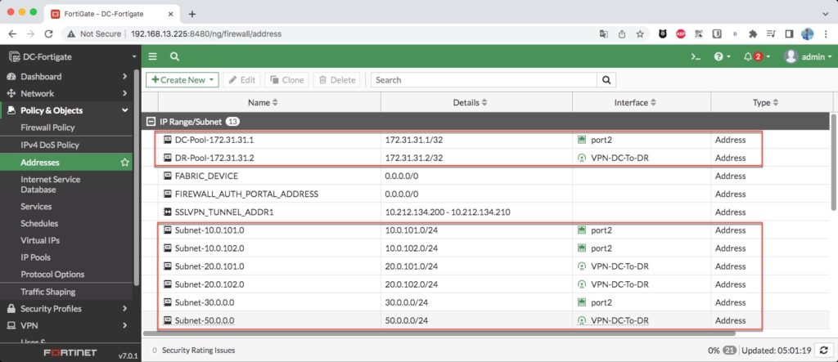This screenshot has width=838, height=362.
Task: Open the browser extensions puzzle icon
Action: tap(753, 34)
